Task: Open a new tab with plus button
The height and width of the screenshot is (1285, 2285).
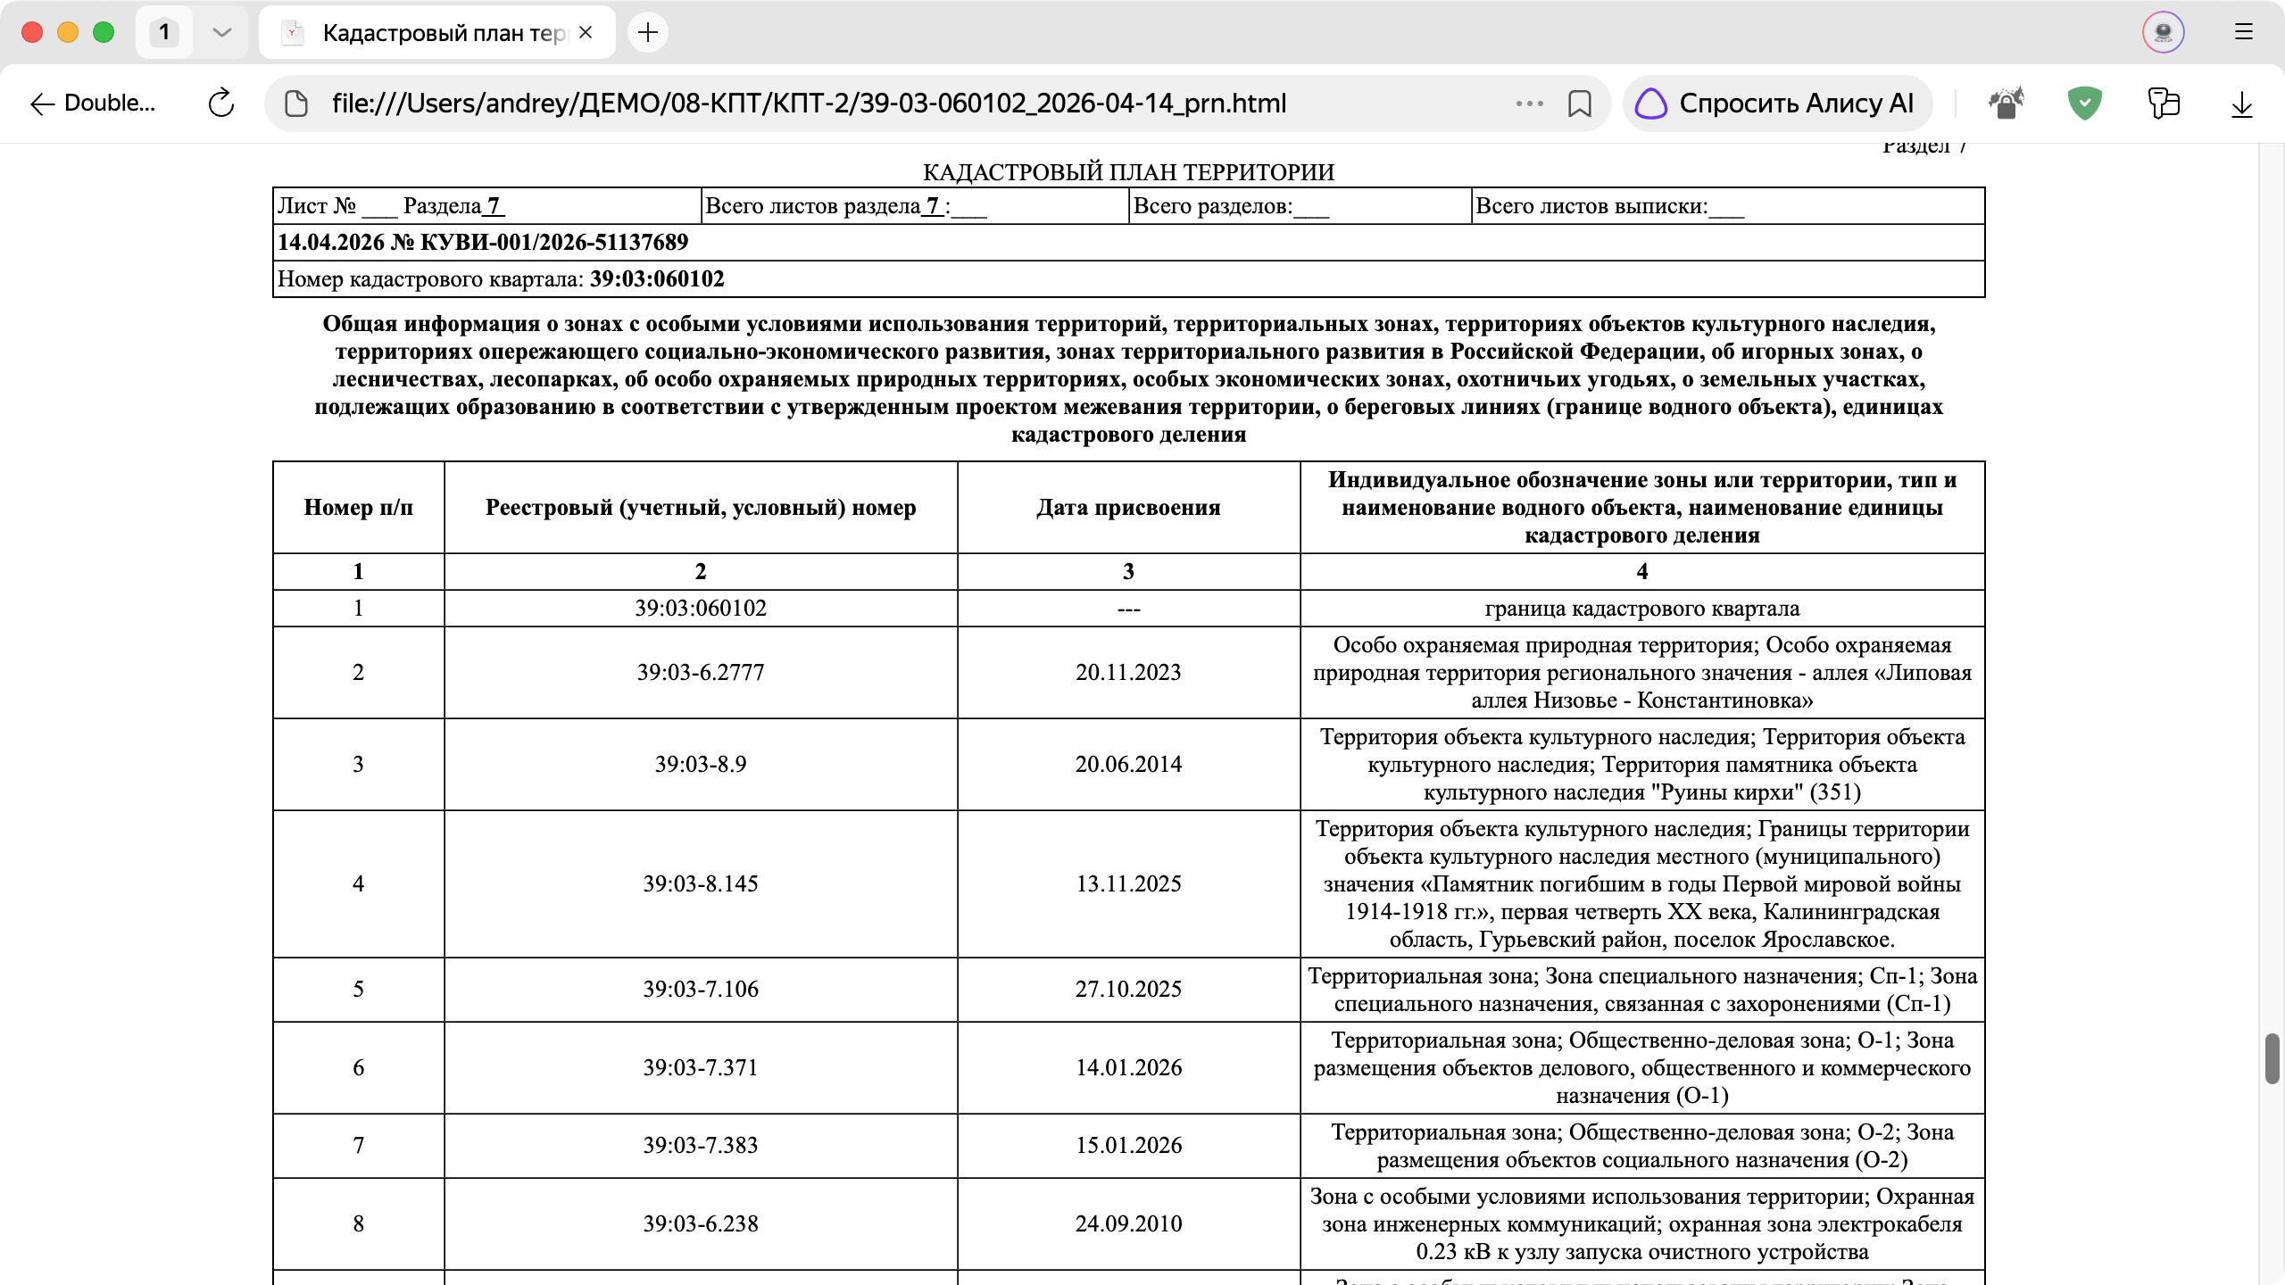Action: (648, 32)
